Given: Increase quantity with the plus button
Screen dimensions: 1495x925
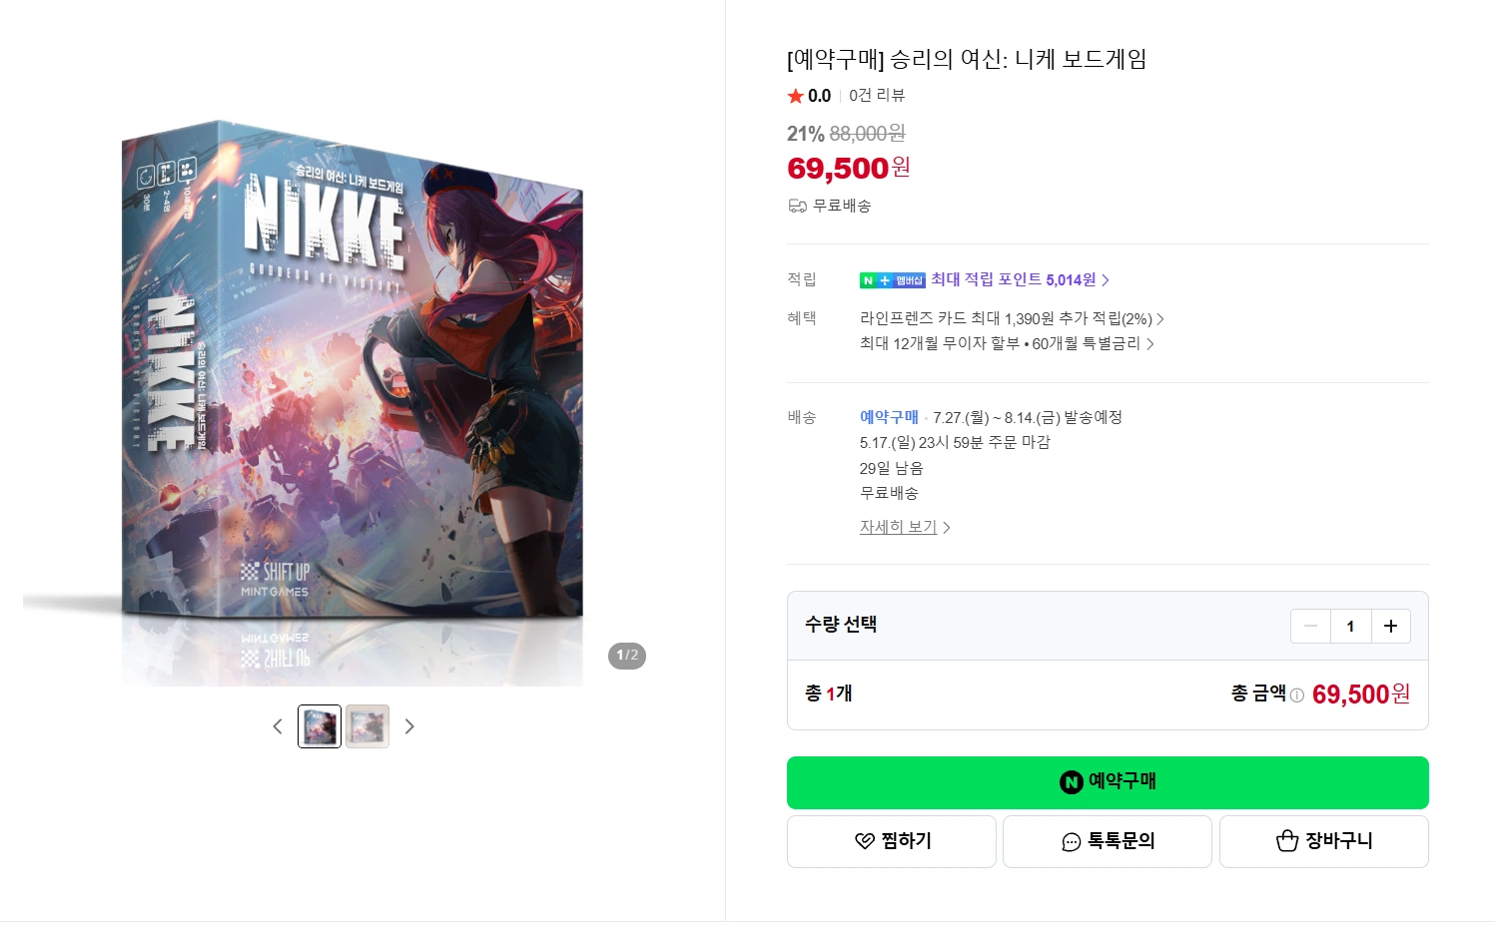Looking at the screenshot, I should coord(1390,627).
